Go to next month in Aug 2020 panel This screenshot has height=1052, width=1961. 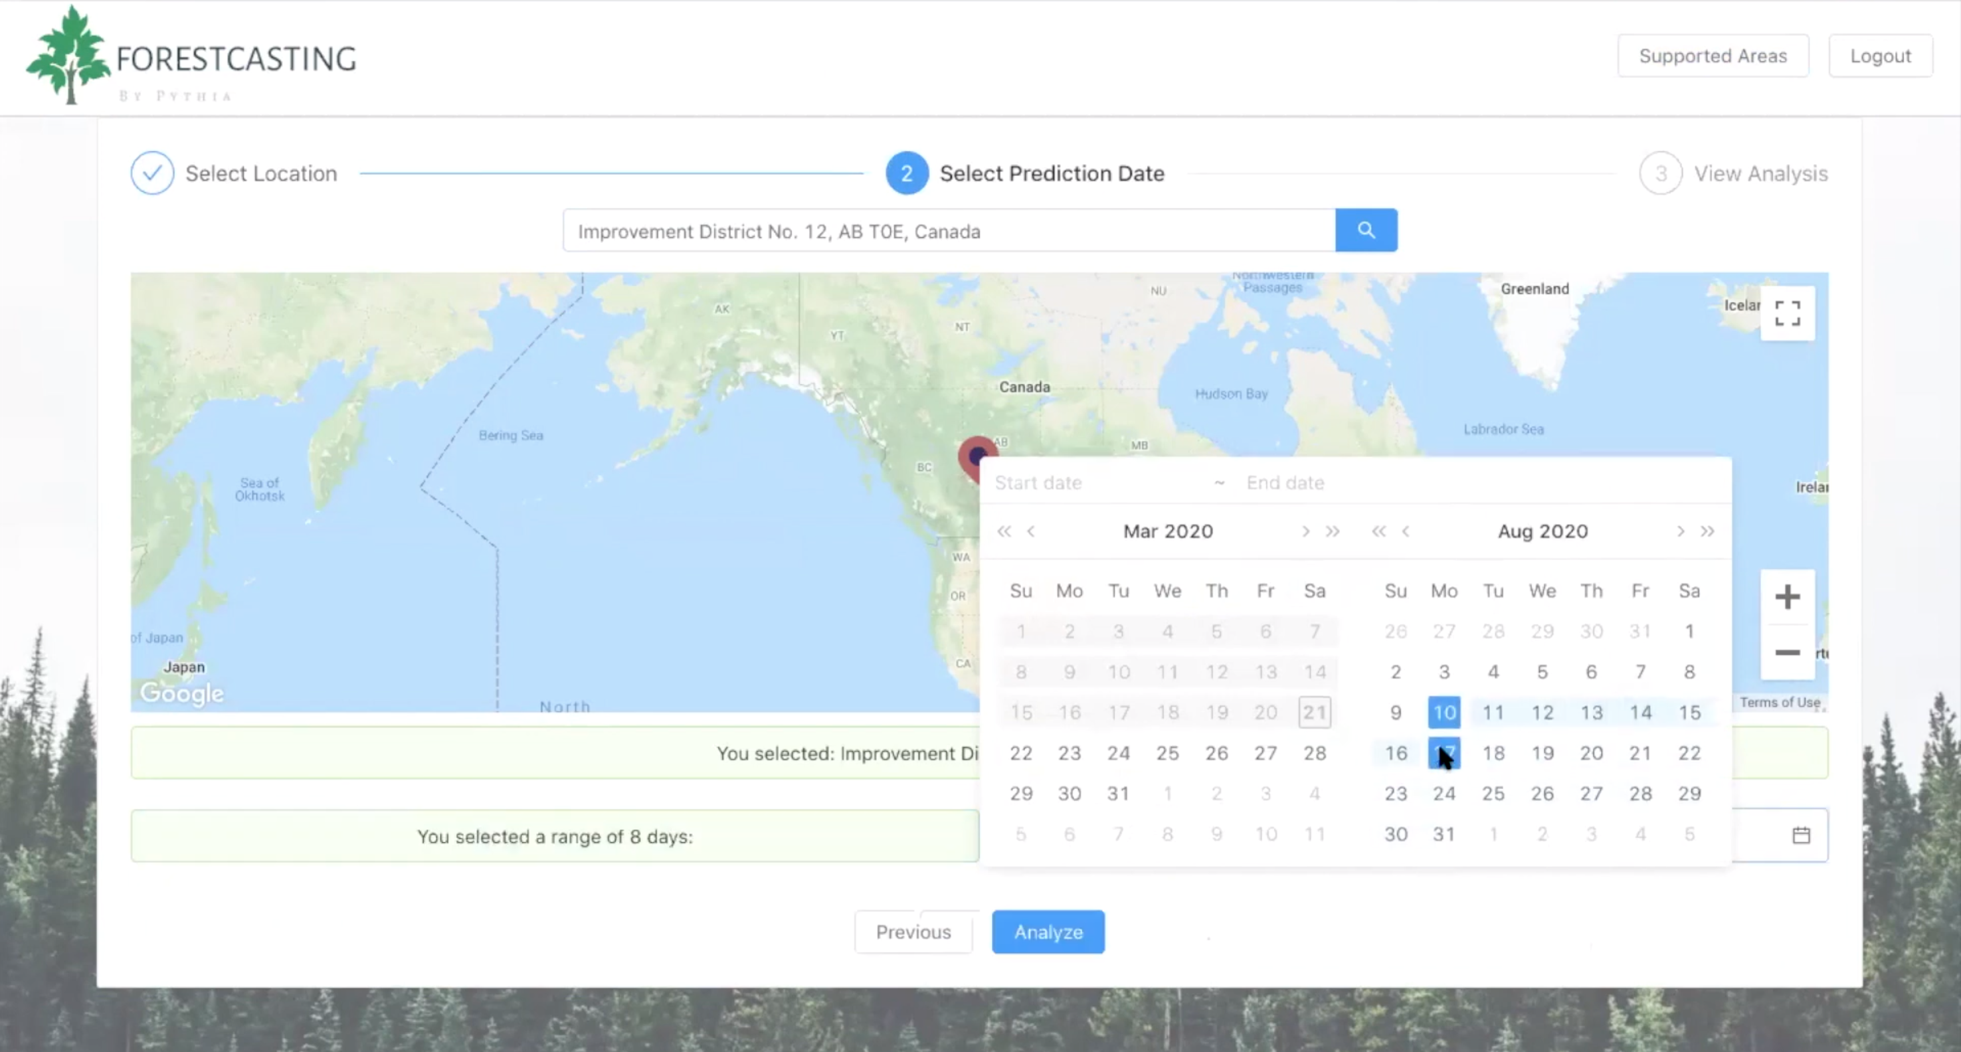[1680, 531]
